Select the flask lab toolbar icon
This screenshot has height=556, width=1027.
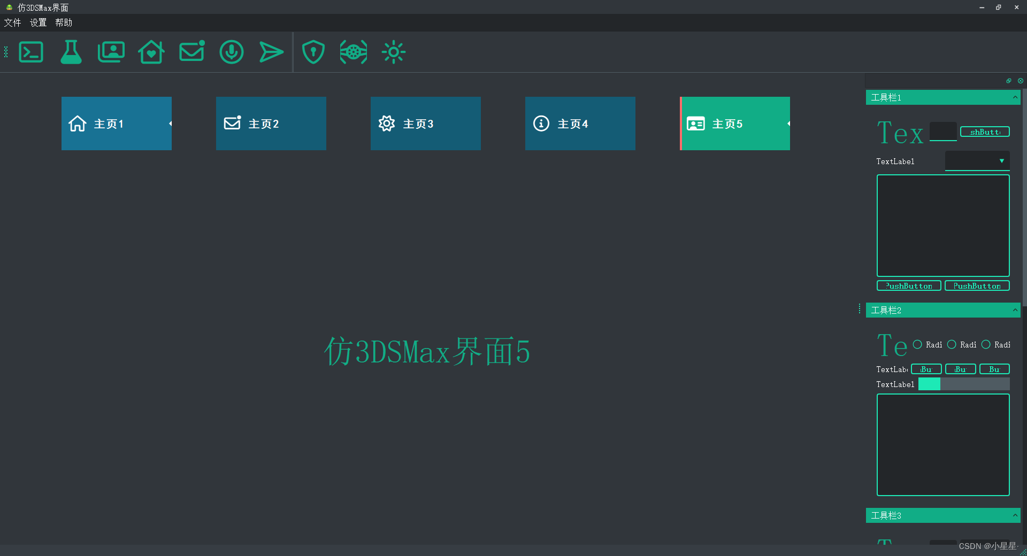click(71, 52)
